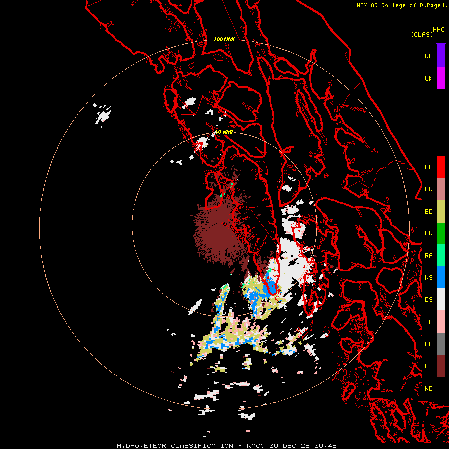449x449 pixels.
Task: Click the ND black legend swatch
Action: (441, 388)
